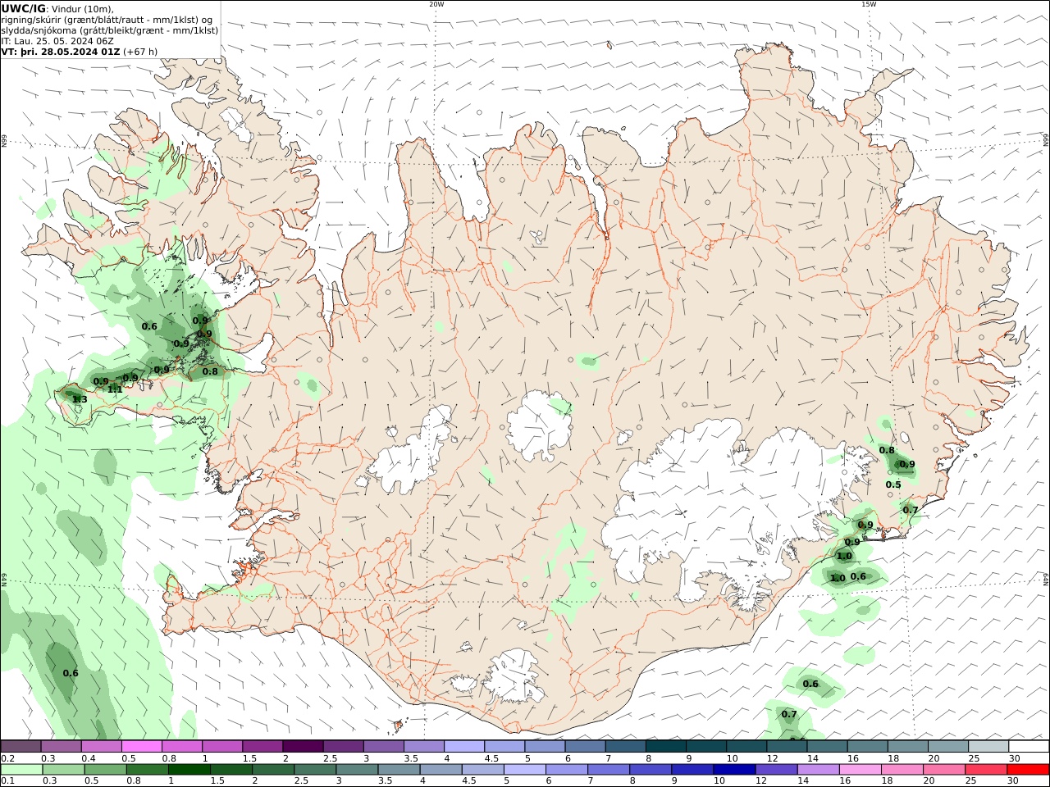Screen dimensions: 1050x787
Task: Pick the darkest purple snow swatch from 2 to 2.5
Action: 302,746
